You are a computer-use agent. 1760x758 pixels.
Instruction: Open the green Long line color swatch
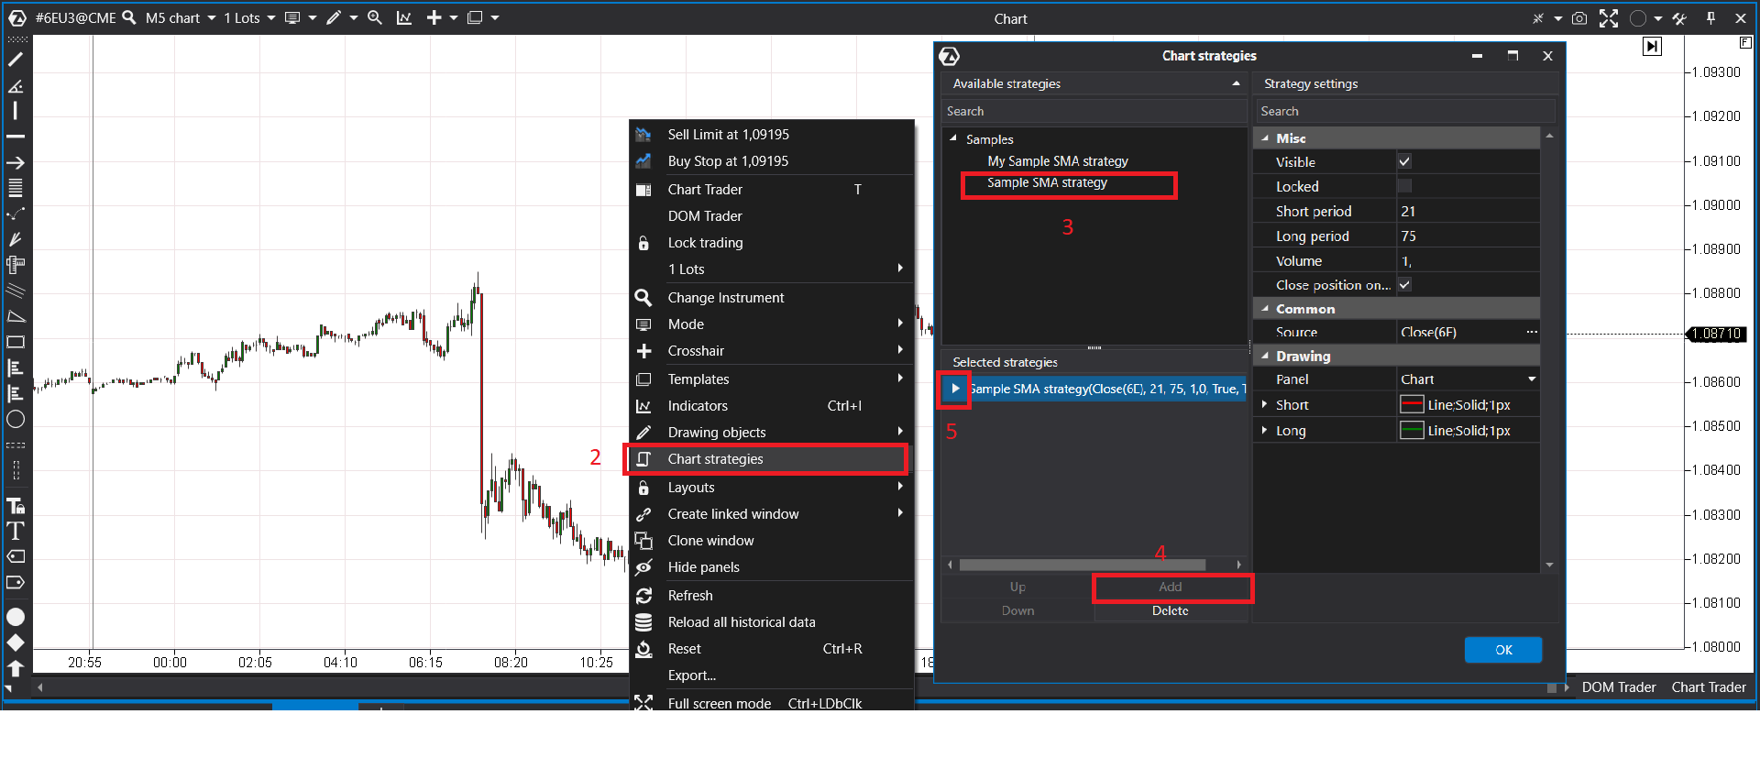(x=1412, y=431)
